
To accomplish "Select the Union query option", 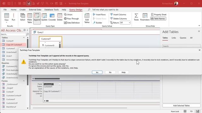I will click(68, 14).
